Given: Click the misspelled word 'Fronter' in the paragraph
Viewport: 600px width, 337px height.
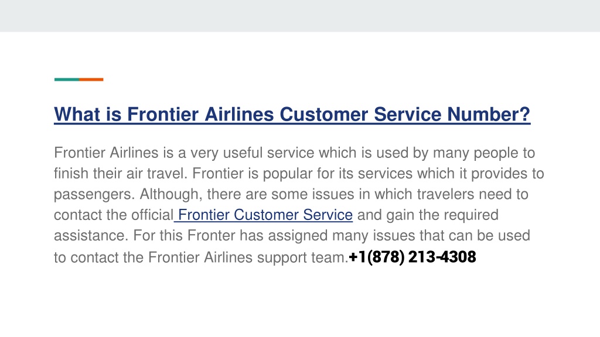Looking at the screenshot, I should (211, 235).
